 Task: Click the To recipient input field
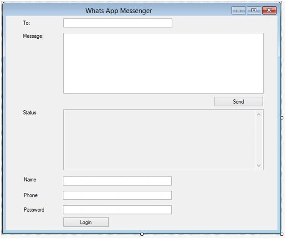(117, 23)
